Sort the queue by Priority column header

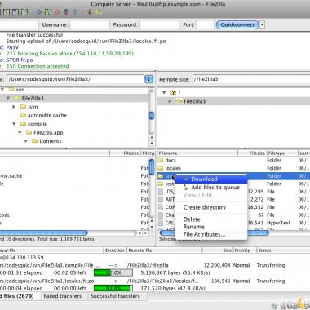point(245,250)
